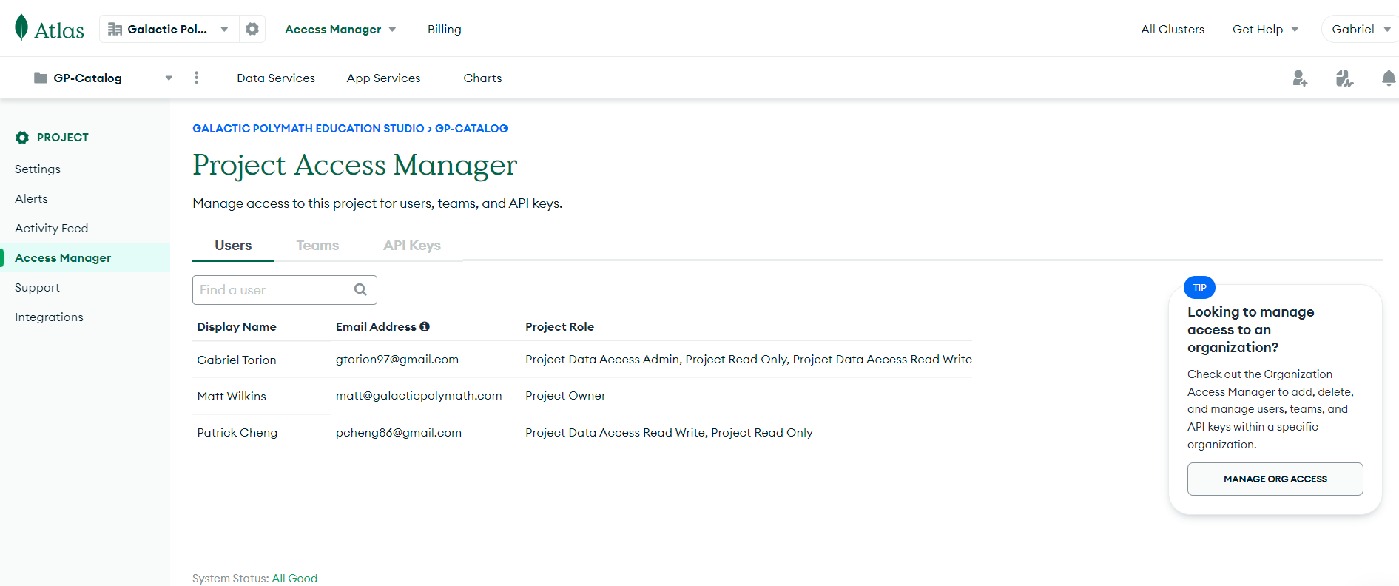Image resolution: width=1399 pixels, height=586 pixels.
Task: Open Alerts in project sidebar
Action: click(x=31, y=198)
